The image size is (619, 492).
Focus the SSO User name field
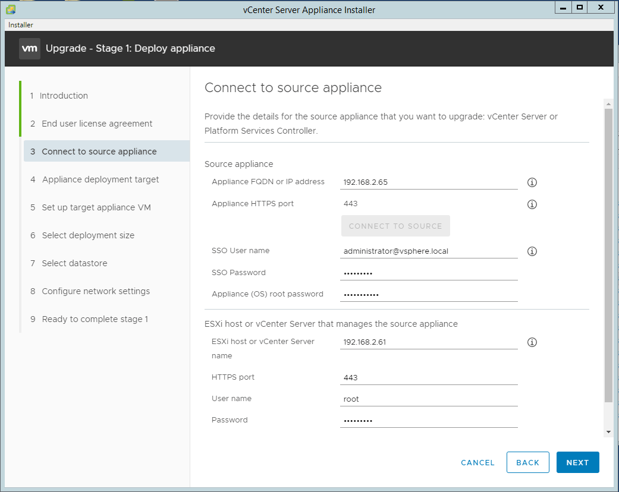tap(429, 251)
